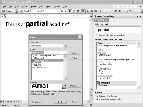Select Table Normal in styles list
Viewport: 143px width, 107px height.
point(41,67)
